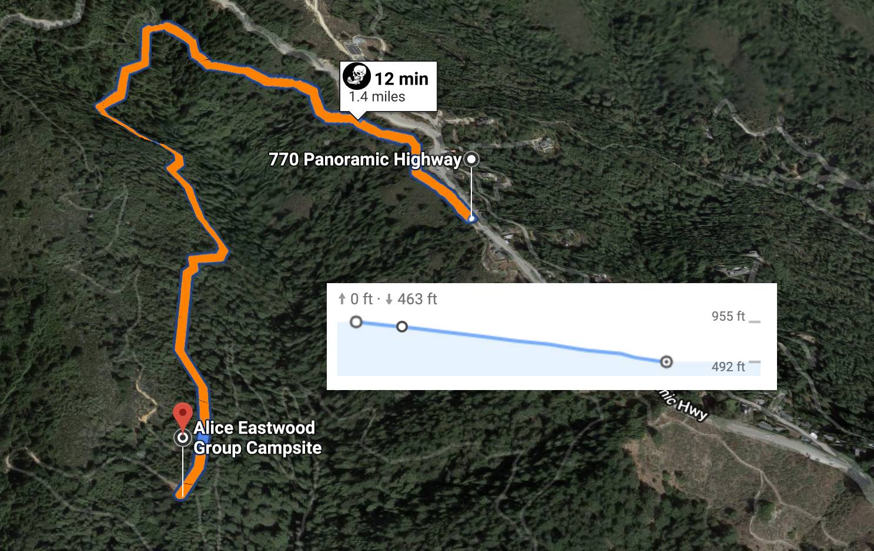Click the down arrow beside 463 ft
The width and height of the screenshot is (874, 551).
click(389, 300)
